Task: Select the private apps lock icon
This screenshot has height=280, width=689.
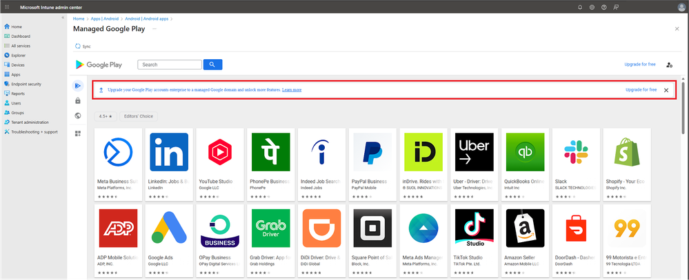Action: coord(78,100)
